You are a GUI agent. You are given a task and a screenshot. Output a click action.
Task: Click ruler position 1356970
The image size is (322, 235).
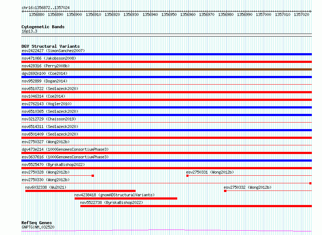click(207, 14)
